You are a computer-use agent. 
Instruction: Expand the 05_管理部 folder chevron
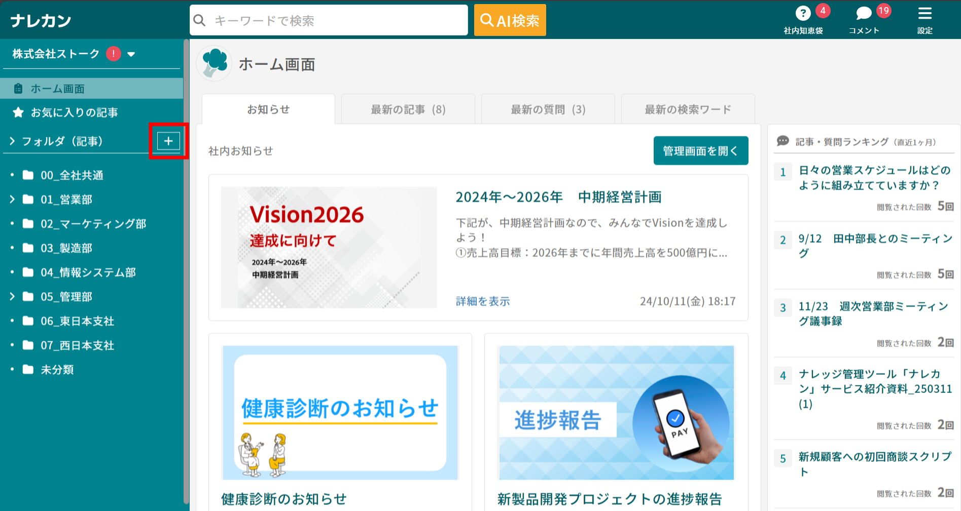coord(12,297)
